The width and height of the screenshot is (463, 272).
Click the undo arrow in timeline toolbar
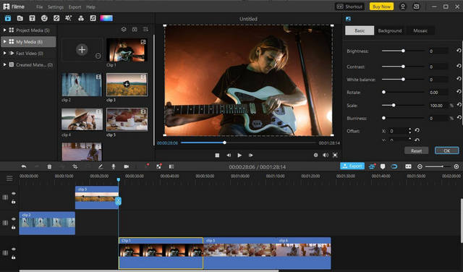tap(24, 166)
